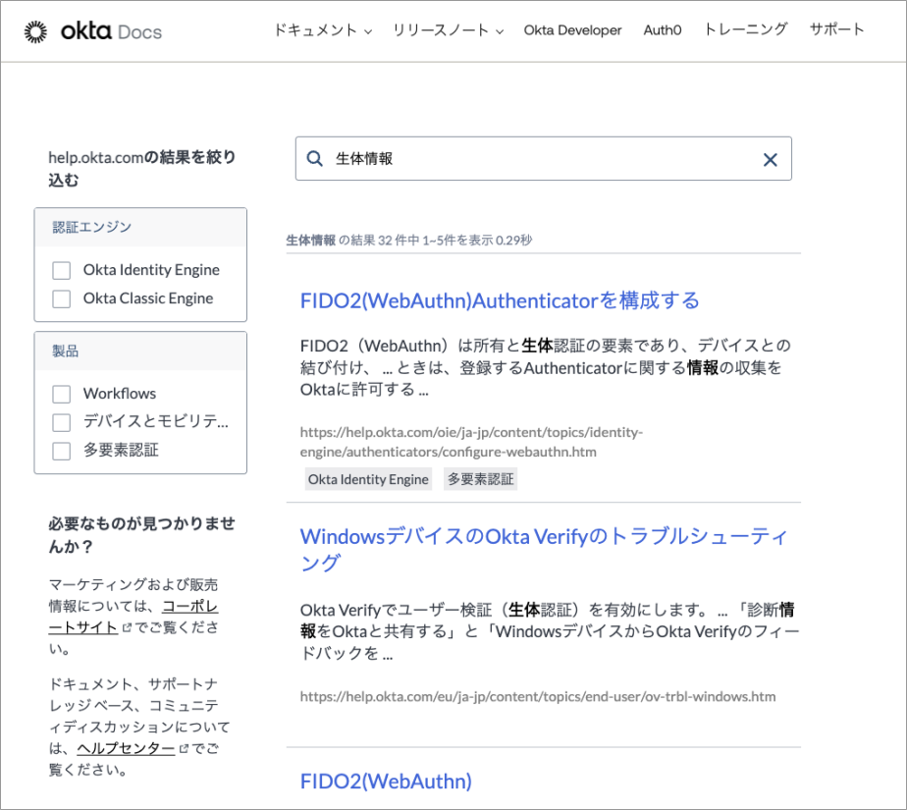The width and height of the screenshot is (907, 810).
Task: Check the Okta Identity Engine filter
Action: (x=62, y=270)
